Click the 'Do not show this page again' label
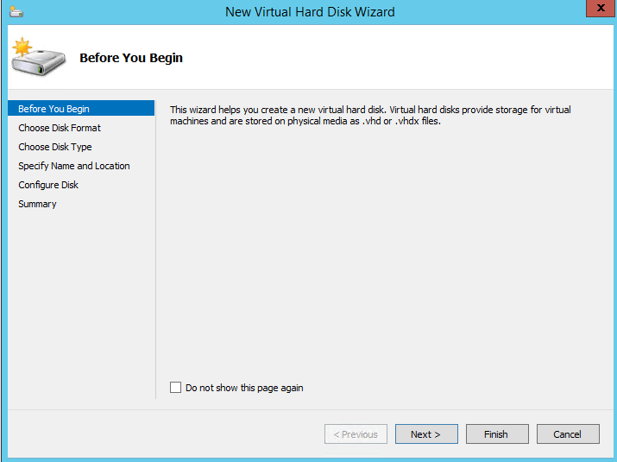The height and width of the screenshot is (462, 617). 244,388
